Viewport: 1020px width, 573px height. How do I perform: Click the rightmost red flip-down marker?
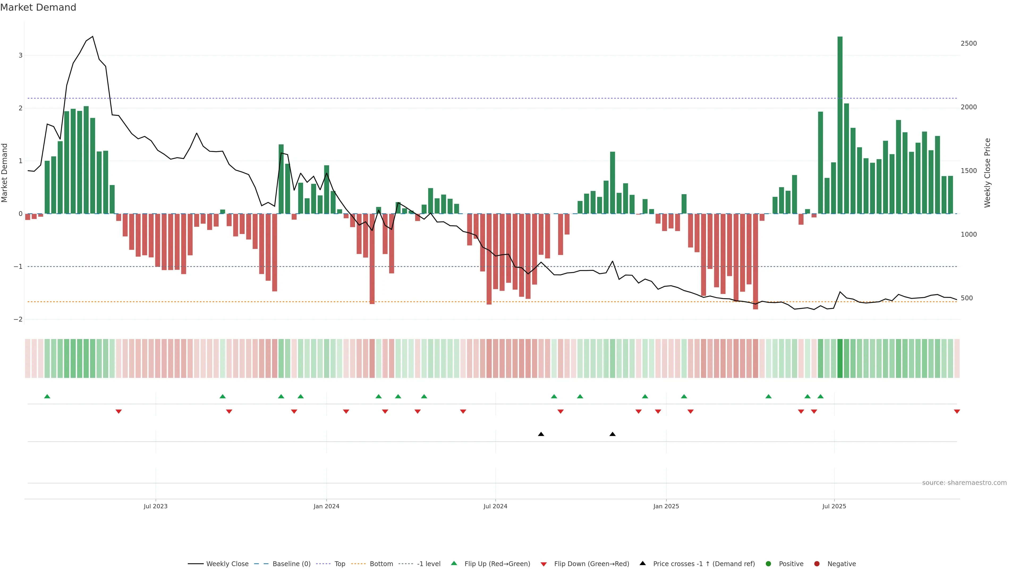click(x=957, y=412)
